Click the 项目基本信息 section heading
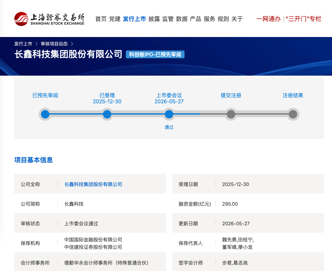This screenshot has width=332, height=271. click(34, 160)
